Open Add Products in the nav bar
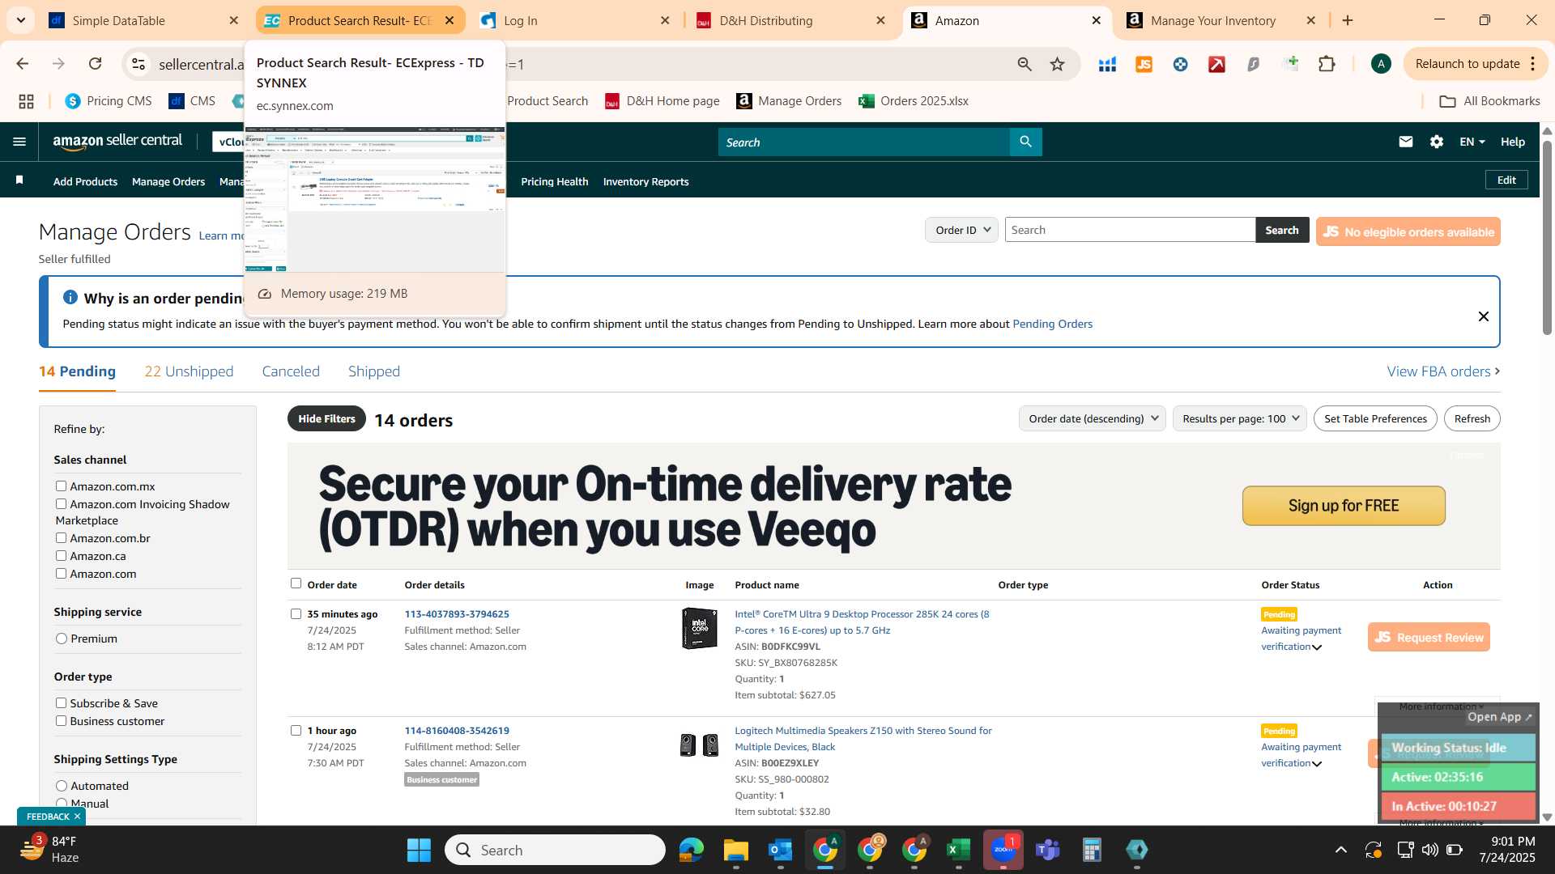Image resolution: width=1555 pixels, height=874 pixels. click(85, 181)
